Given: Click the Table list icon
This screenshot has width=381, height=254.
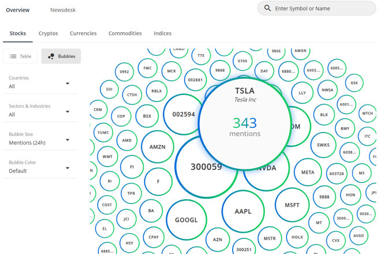Looking at the screenshot, I should [x=13, y=56].
